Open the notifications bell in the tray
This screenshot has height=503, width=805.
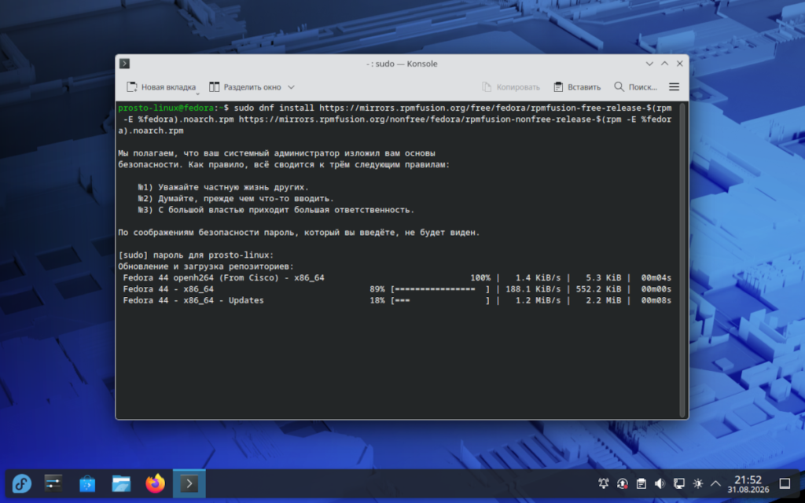coord(604,483)
